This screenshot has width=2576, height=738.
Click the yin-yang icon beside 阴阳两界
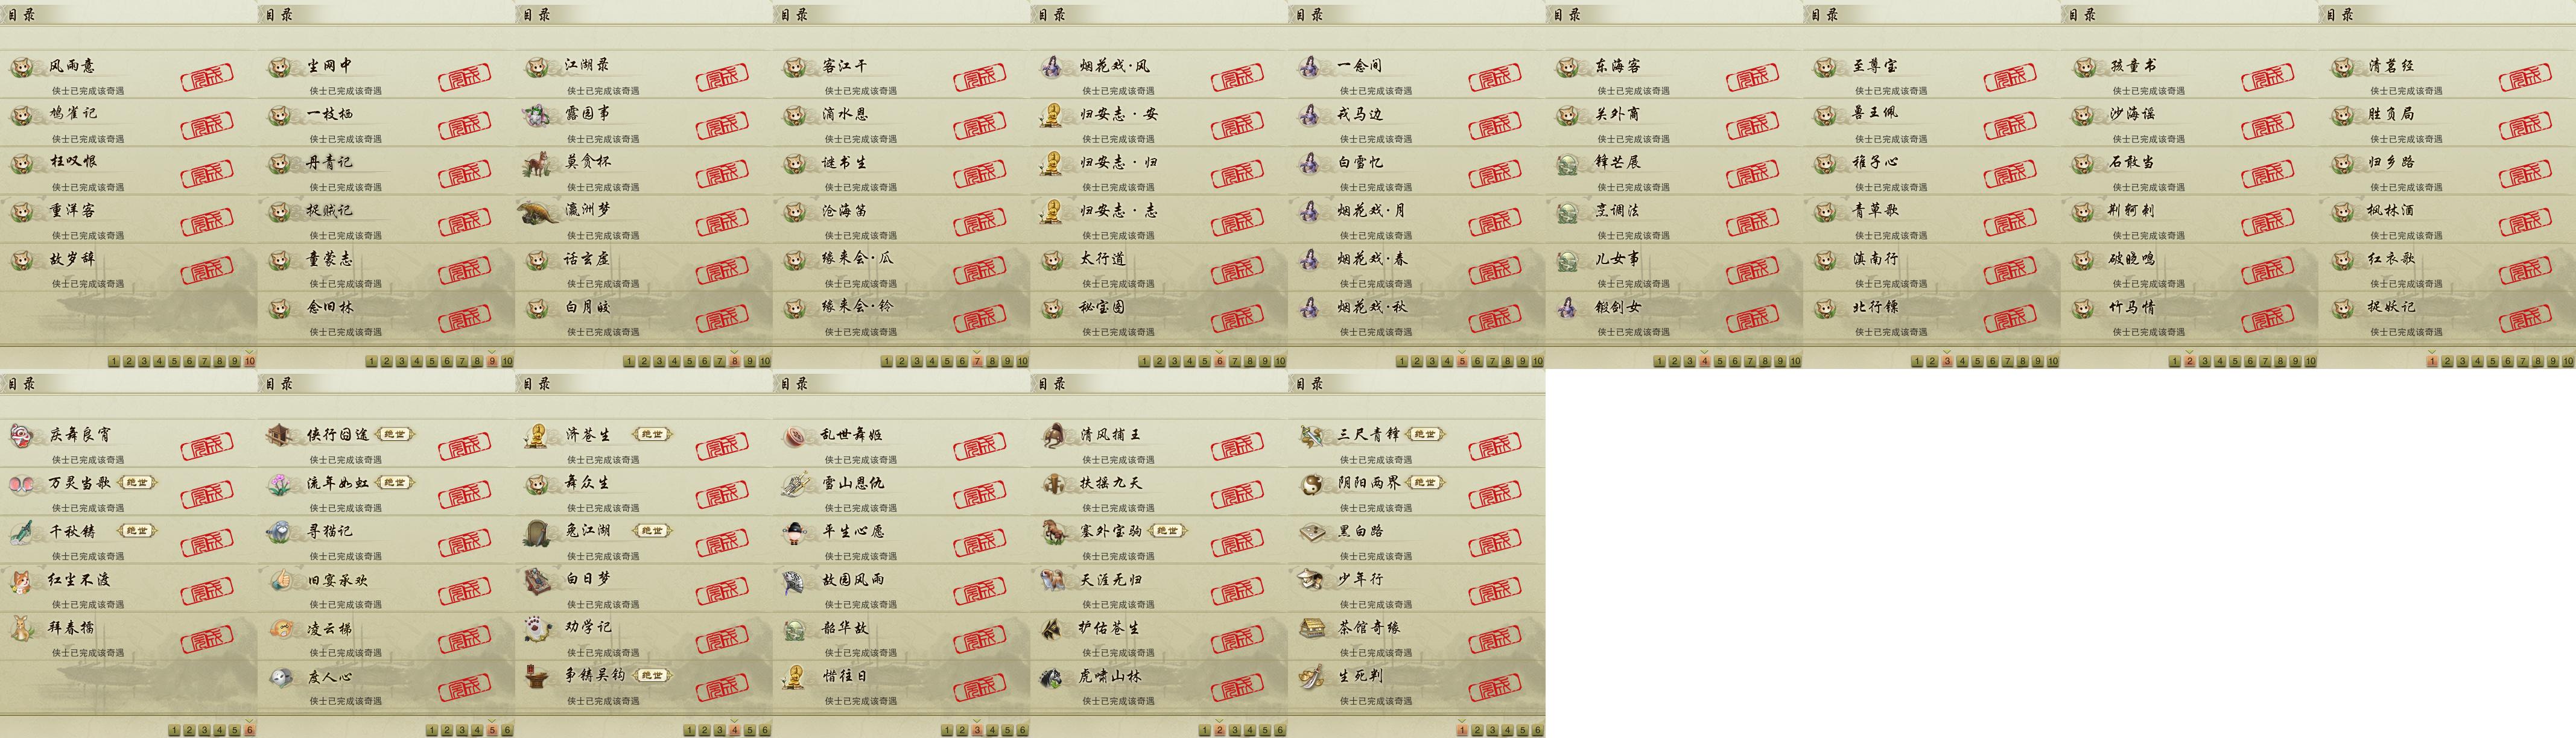[x=1311, y=484]
